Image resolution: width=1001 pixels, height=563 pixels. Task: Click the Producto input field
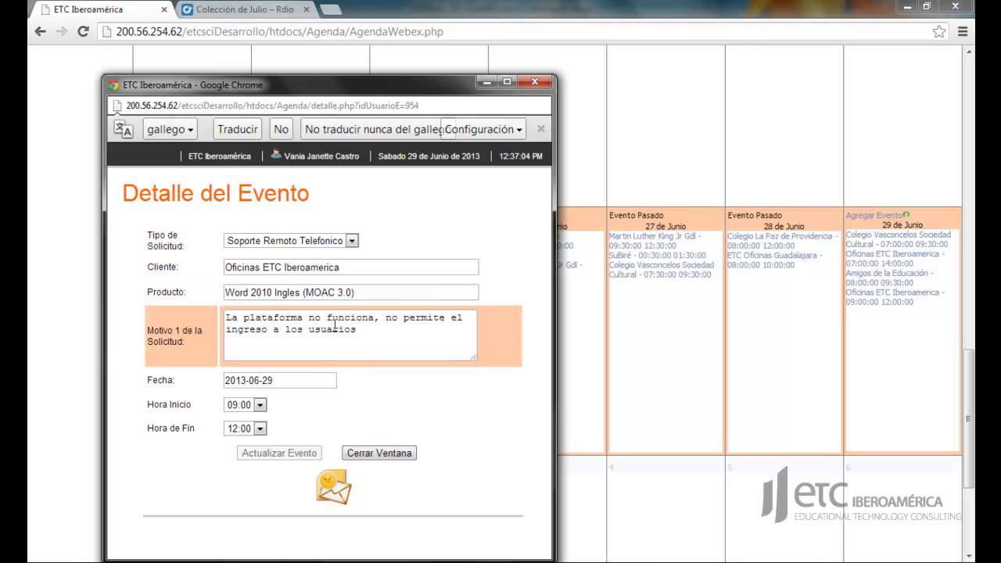pyautogui.click(x=351, y=292)
